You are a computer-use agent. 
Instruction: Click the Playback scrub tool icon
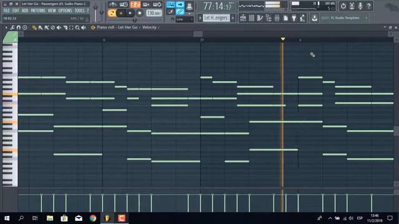pyautogui.click(x=84, y=27)
